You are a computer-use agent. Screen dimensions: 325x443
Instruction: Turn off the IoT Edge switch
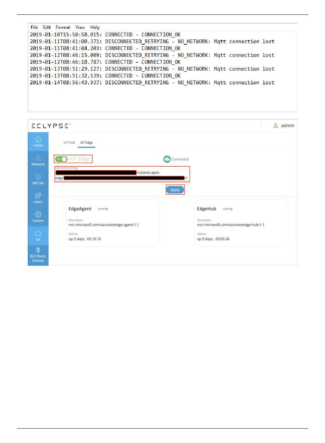[62, 159]
